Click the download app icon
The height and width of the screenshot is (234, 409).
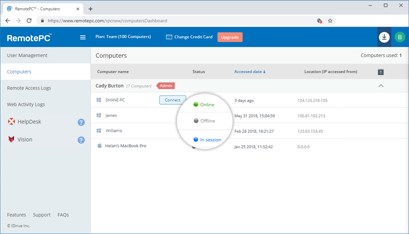coord(384,37)
